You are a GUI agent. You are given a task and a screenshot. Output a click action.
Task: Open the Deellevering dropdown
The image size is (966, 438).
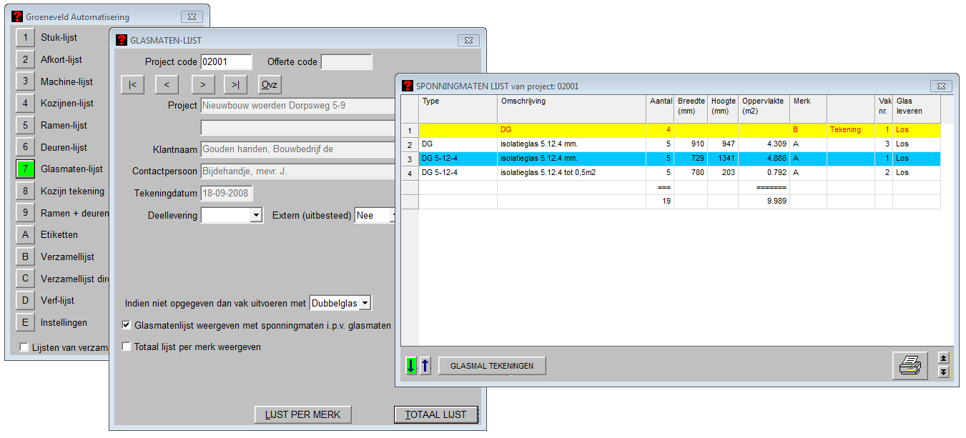click(x=256, y=215)
